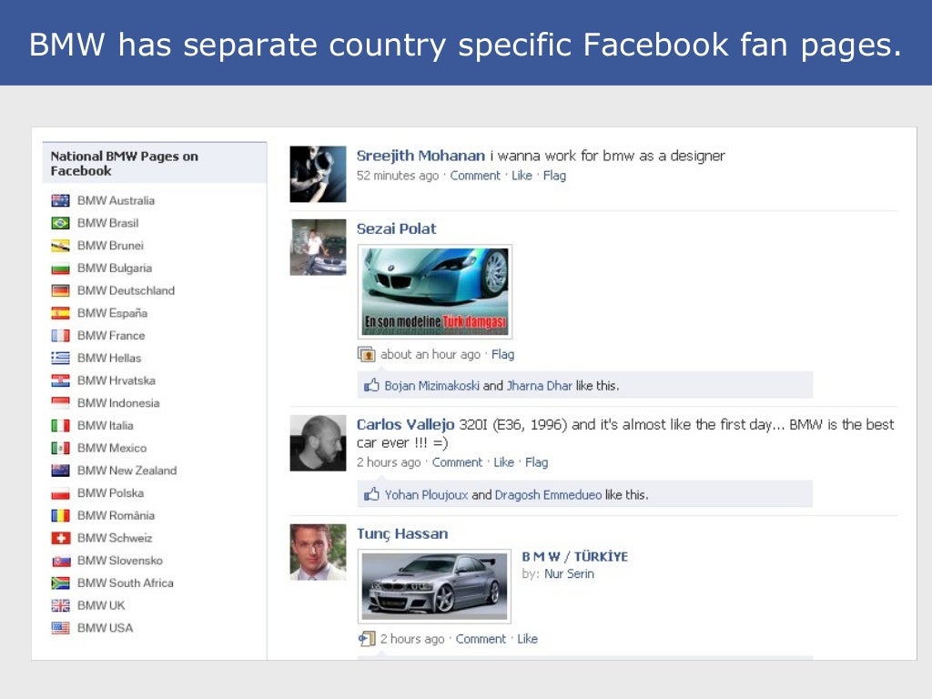This screenshot has width=932, height=699.
Task: Click thumbs-up icon beside Yohan Ploujoux
Action: tap(371, 494)
